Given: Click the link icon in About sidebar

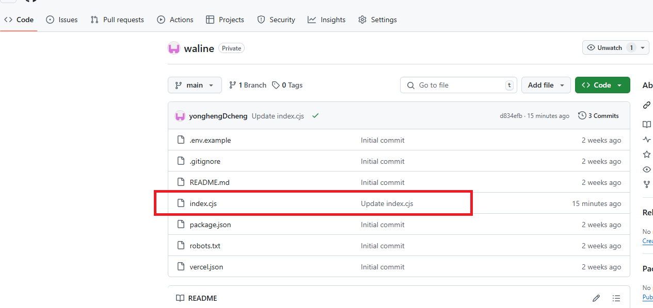Looking at the screenshot, I should (646, 105).
